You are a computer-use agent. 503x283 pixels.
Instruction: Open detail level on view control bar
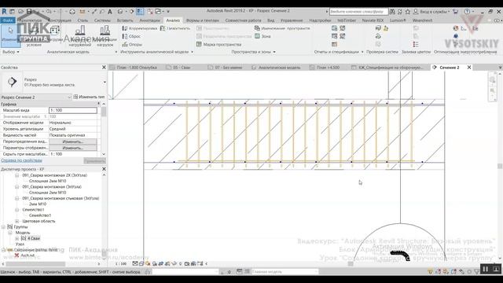coord(135,264)
